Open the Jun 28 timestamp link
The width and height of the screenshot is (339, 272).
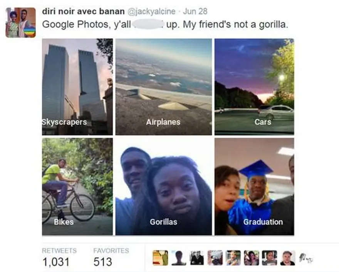pyautogui.click(x=195, y=11)
